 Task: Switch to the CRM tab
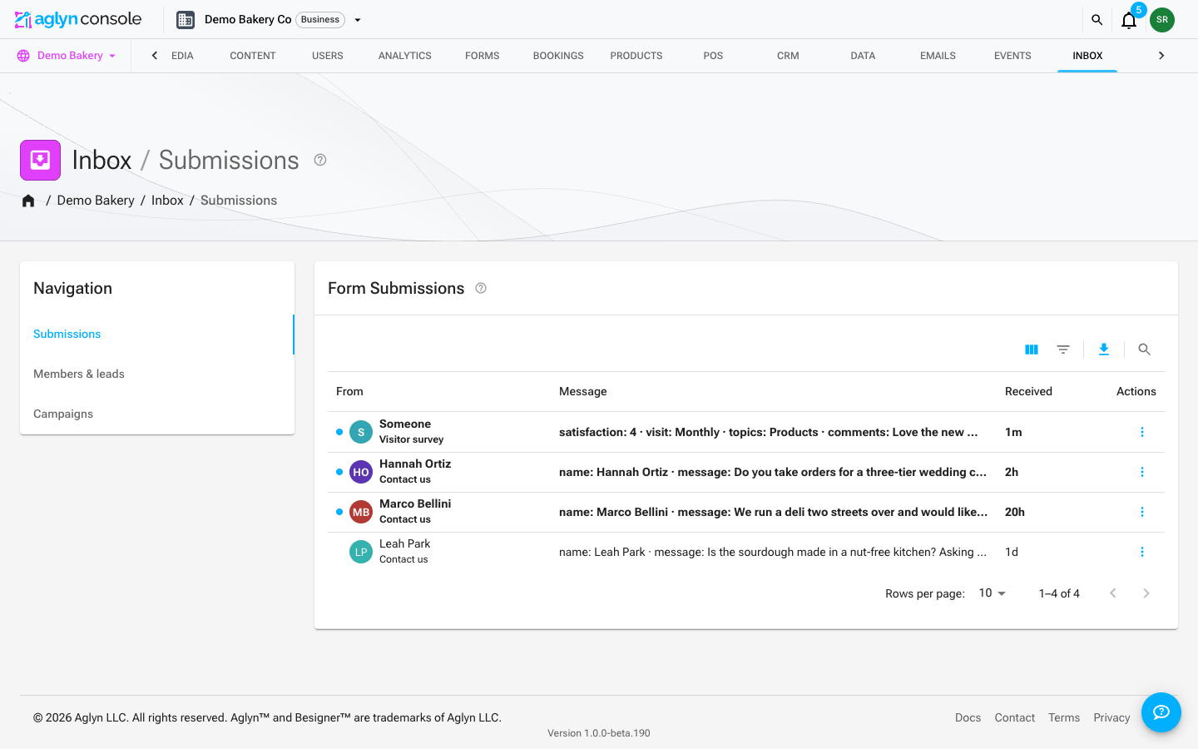point(788,56)
